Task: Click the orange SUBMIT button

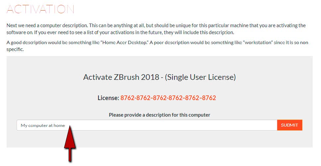Action: pos(289,125)
